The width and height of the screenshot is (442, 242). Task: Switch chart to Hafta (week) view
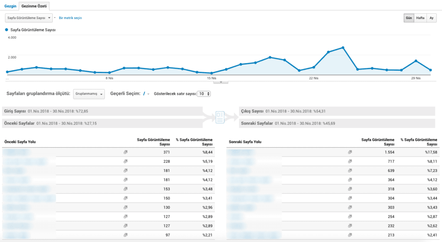point(420,18)
